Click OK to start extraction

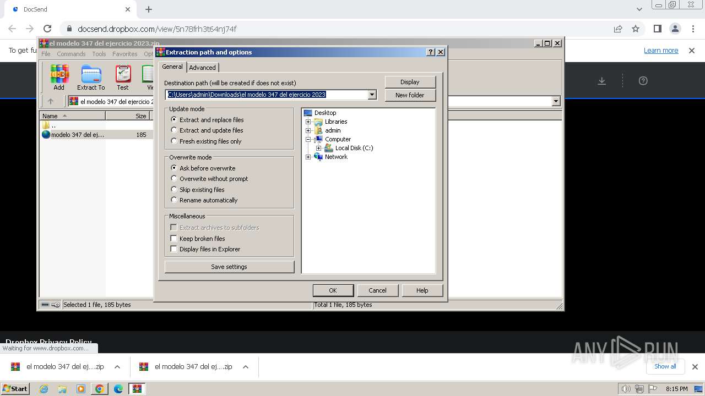pyautogui.click(x=333, y=290)
